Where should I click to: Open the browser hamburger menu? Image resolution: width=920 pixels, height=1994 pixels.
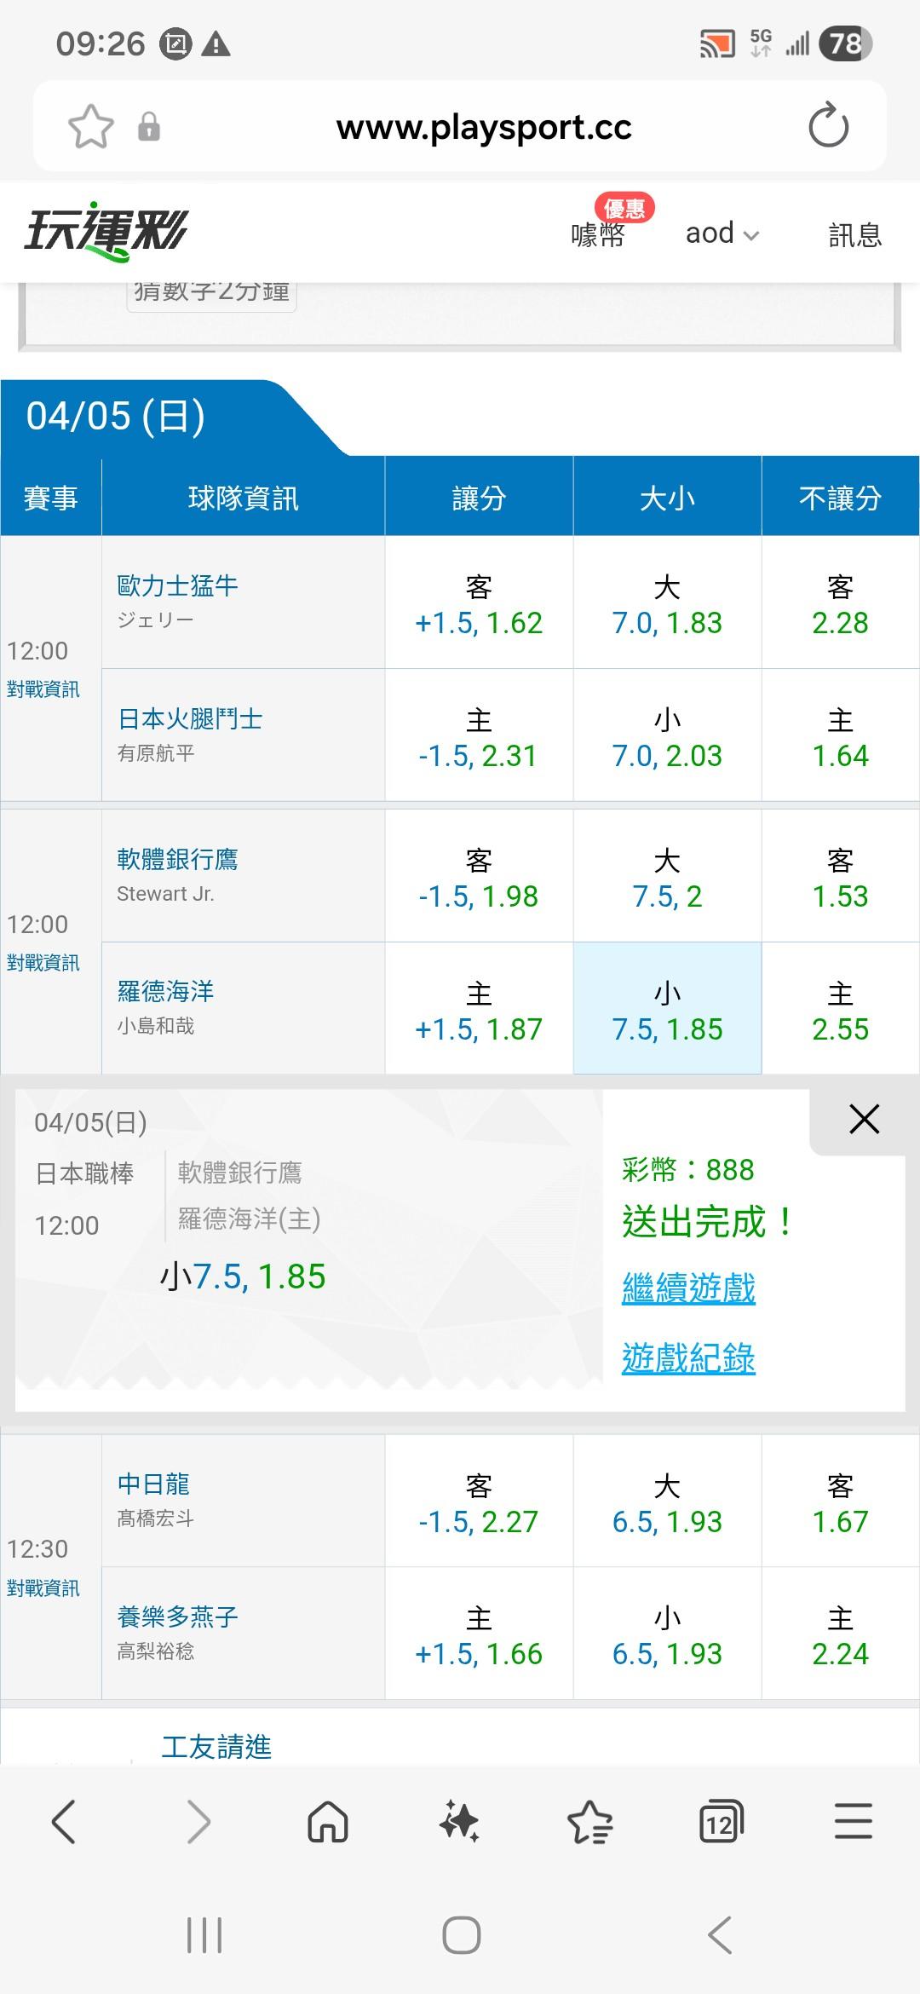(853, 1823)
